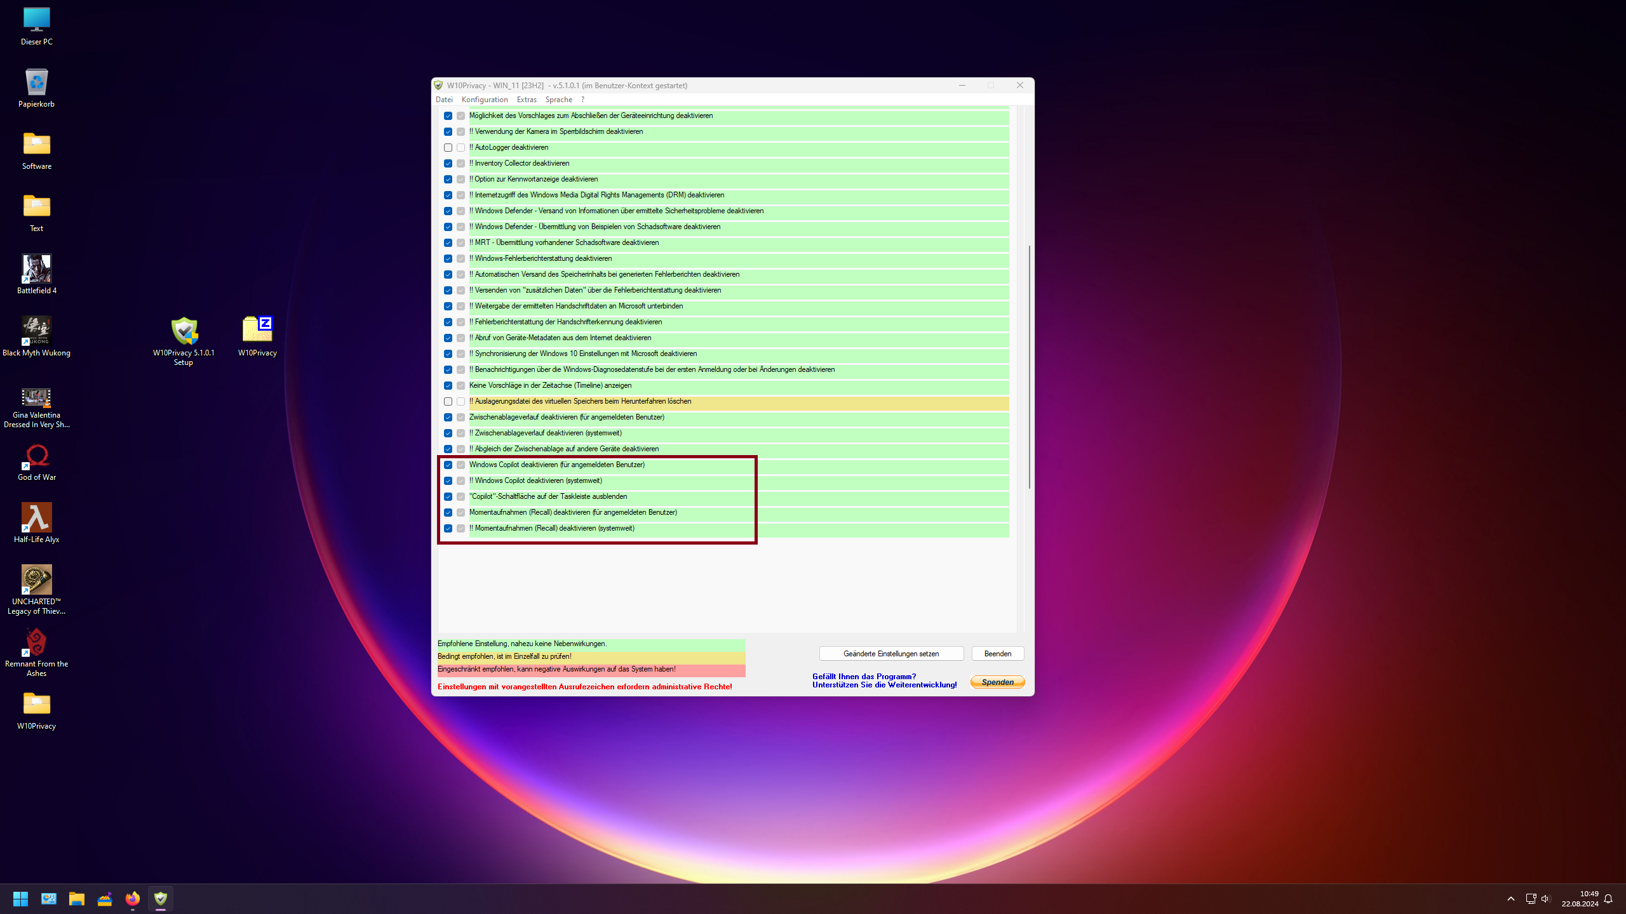Image resolution: width=1626 pixels, height=914 pixels.
Task: Click 'Geänderte Einstellungen setzen' button
Action: tap(891, 653)
